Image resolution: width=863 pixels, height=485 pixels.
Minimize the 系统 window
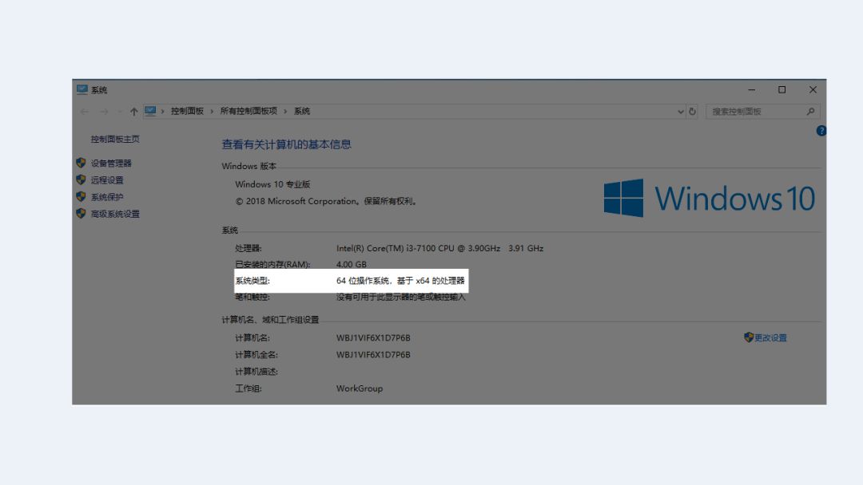click(x=751, y=89)
